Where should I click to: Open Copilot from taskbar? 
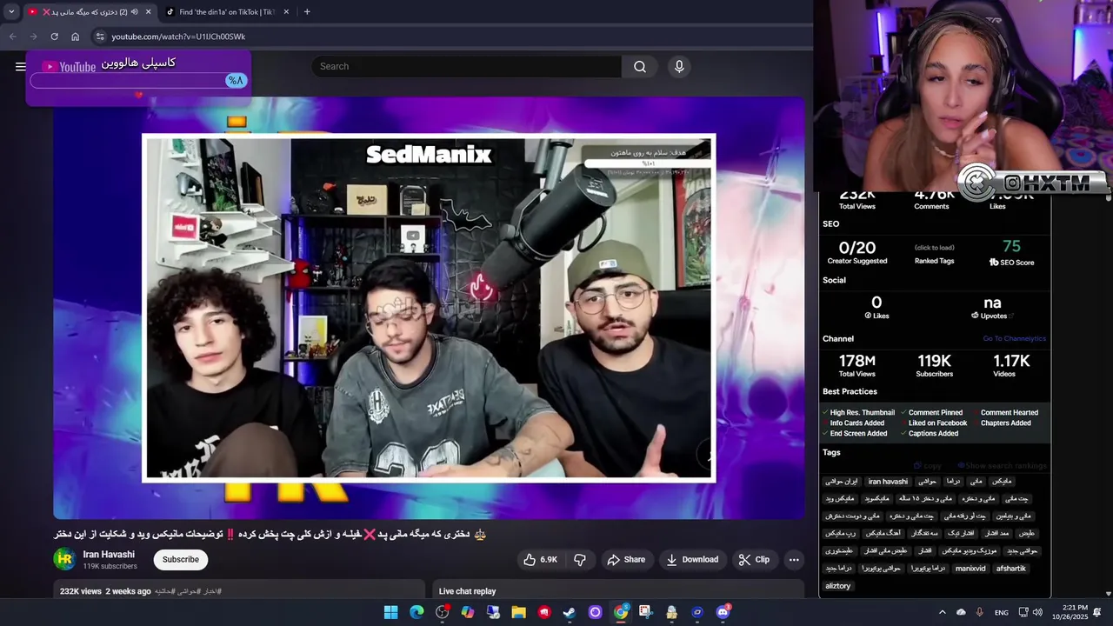pos(468,612)
